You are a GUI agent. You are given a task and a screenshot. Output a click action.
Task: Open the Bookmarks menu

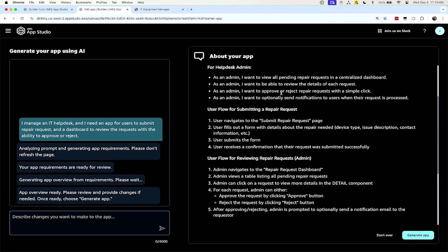(x=84, y=2)
